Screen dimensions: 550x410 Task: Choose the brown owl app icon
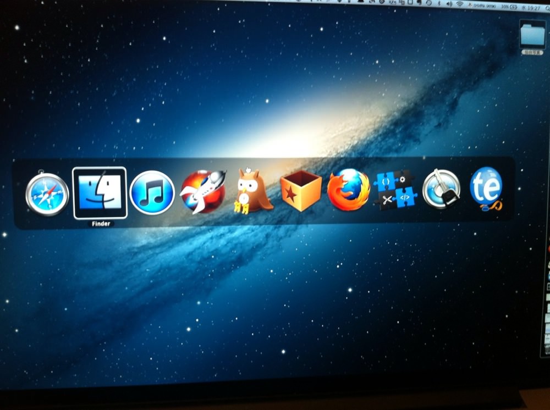pos(251,191)
